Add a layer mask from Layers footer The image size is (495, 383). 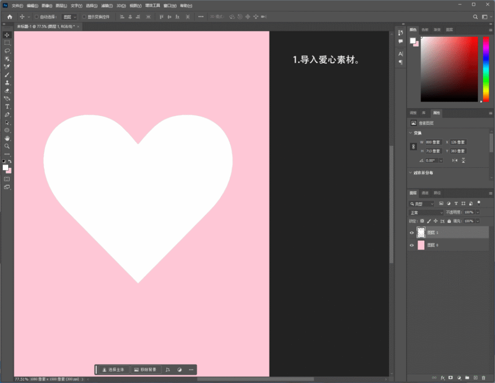pyautogui.click(x=451, y=378)
